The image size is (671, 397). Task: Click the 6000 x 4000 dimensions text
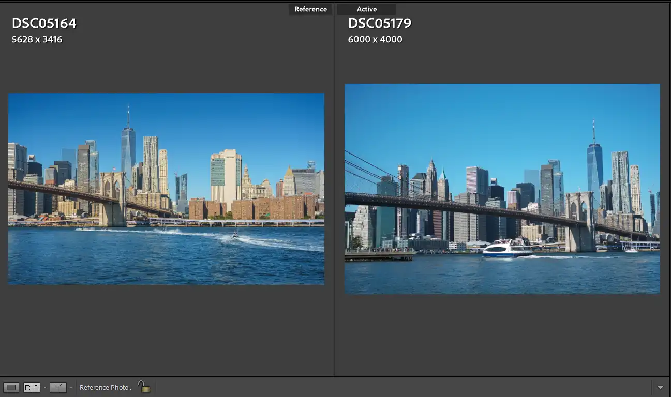(x=375, y=39)
